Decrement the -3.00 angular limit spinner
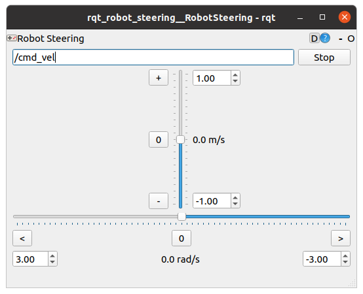This screenshot has height=294, width=363. coord(345,262)
